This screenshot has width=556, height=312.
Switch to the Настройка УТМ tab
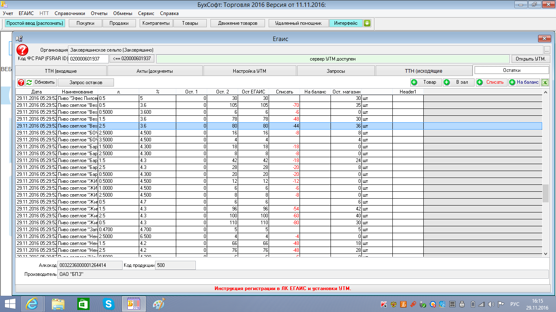tap(250, 71)
